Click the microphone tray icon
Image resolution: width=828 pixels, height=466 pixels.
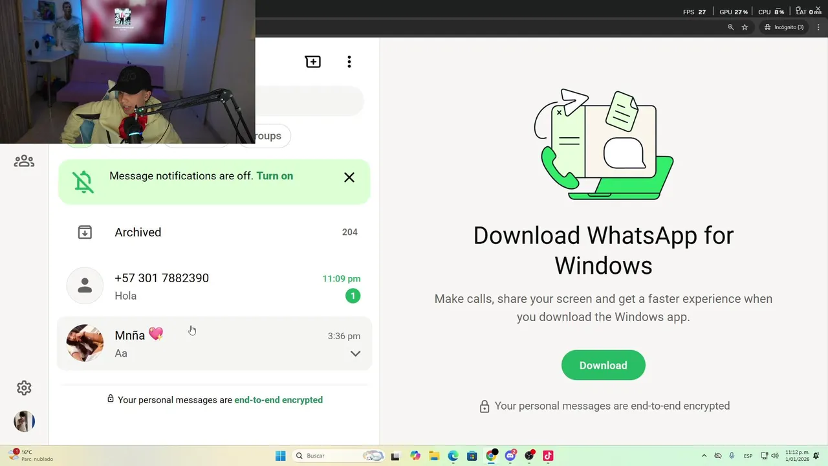pos(732,456)
